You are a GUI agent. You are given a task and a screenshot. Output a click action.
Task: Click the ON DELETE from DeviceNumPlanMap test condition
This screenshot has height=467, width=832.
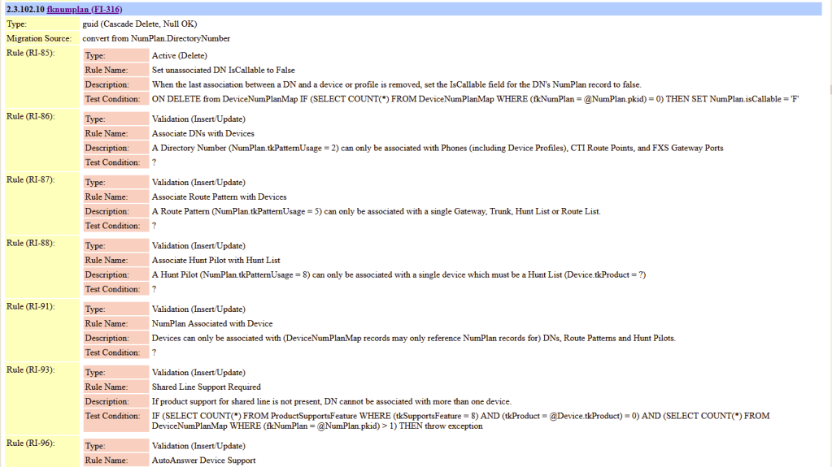476,99
